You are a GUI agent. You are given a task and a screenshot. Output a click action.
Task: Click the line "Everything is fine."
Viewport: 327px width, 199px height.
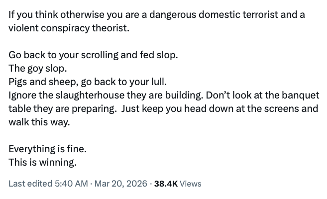47,149
